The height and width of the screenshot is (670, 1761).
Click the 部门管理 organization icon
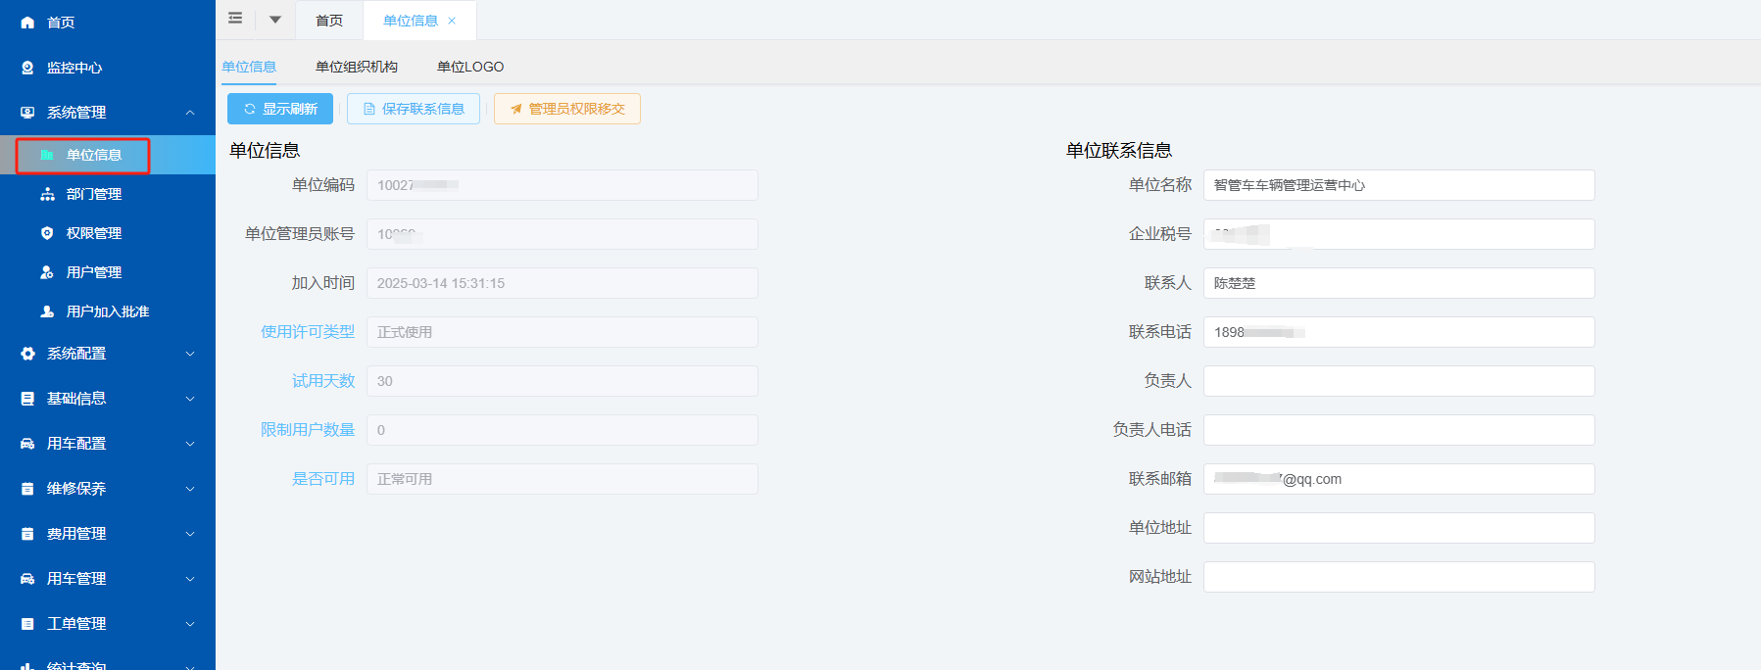pyautogui.click(x=47, y=194)
